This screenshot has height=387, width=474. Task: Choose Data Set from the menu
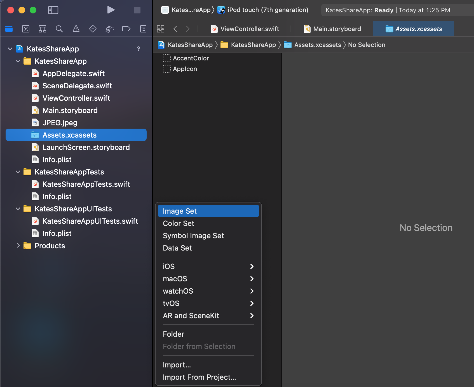[208, 248]
